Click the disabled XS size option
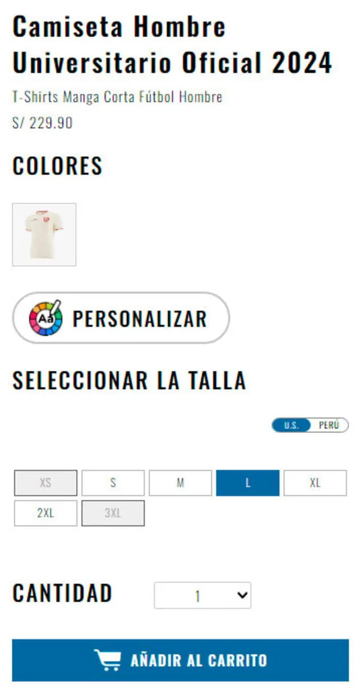364x691 pixels. pos(45,483)
